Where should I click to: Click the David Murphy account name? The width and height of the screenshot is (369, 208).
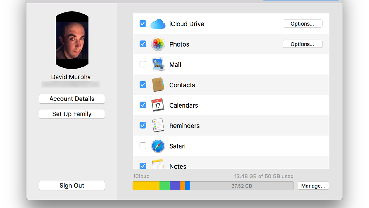(x=71, y=77)
